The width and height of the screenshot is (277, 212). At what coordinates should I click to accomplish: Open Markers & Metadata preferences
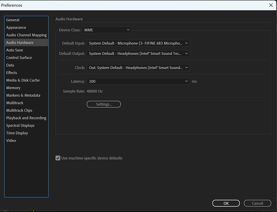pyautogui.click(x=26, y=95)
